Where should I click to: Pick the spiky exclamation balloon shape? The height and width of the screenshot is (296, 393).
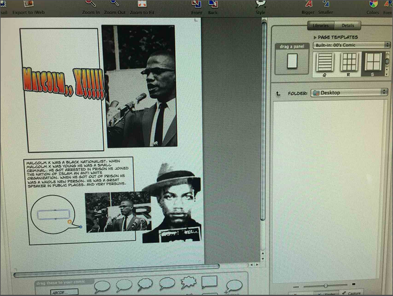tap(188, 282)
